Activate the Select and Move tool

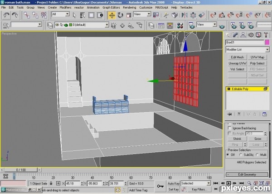click(x=112, y=15)
